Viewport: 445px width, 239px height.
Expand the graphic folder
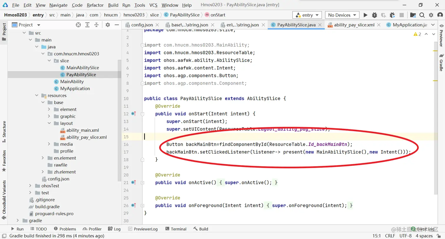(x=49, y=116)
